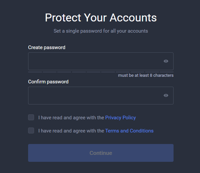Select the 'must be at least 8 characters' hint
This screenshot has height=173, width=200.
146,75
